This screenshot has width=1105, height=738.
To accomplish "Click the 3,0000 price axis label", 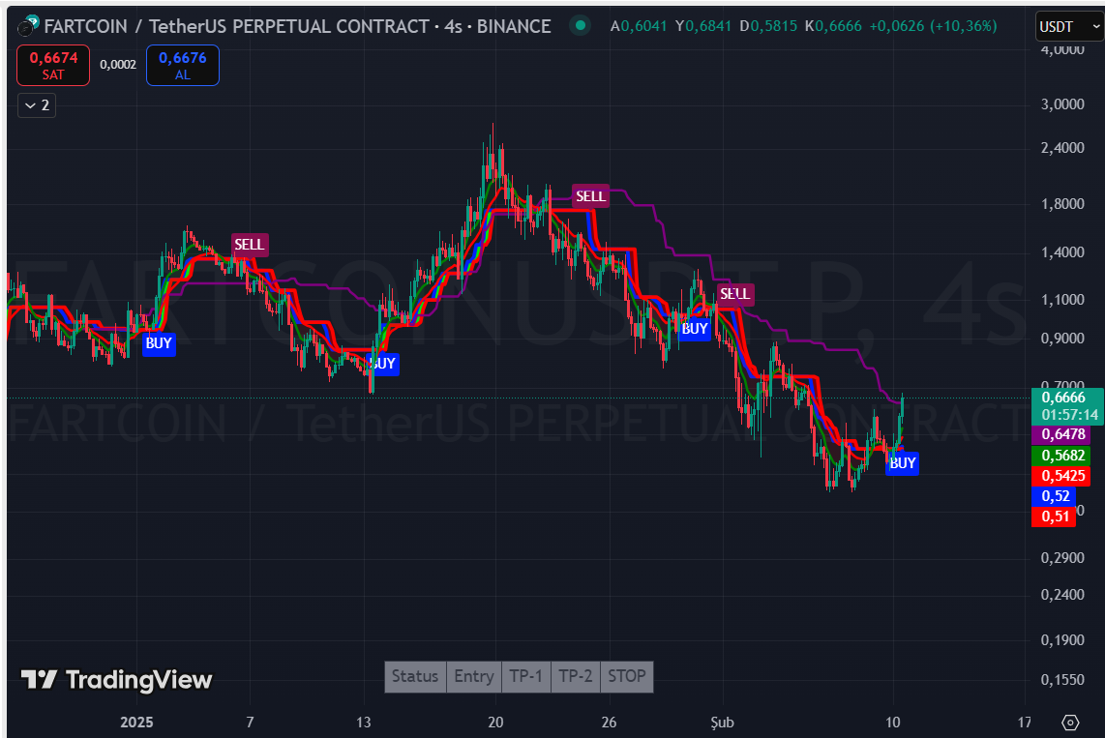I will 1062,104.
